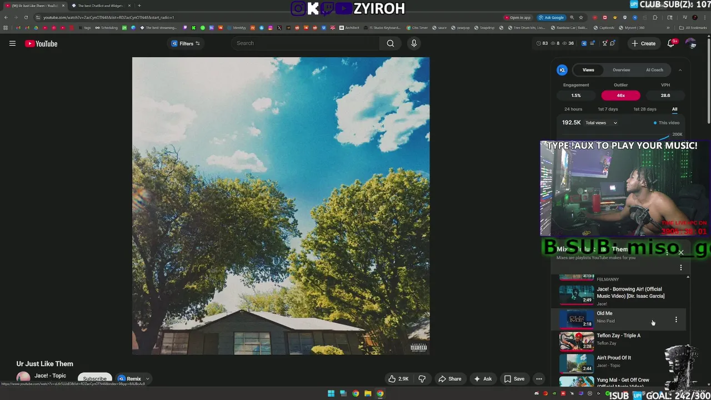Screen dimensions: 711x400
Task: Click the vidIQ logo in panel
Action: click(x=562, y=70)
